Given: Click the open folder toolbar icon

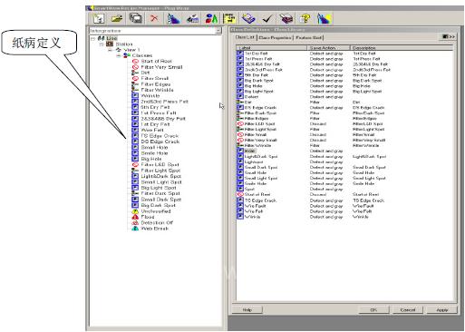Looking at the screenshot, I should click(117, 19).
